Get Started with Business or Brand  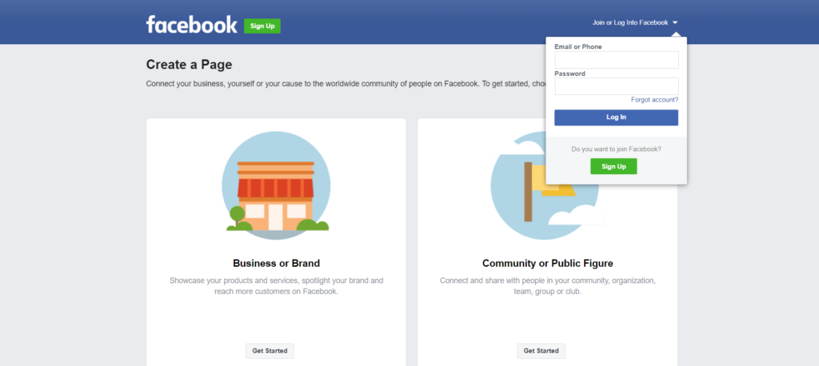coord(270,351)
